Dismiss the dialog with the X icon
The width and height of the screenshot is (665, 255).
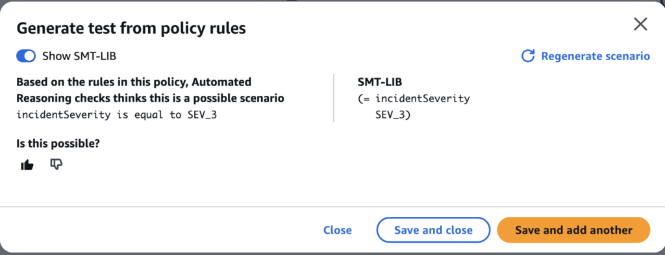pos(640,25)
